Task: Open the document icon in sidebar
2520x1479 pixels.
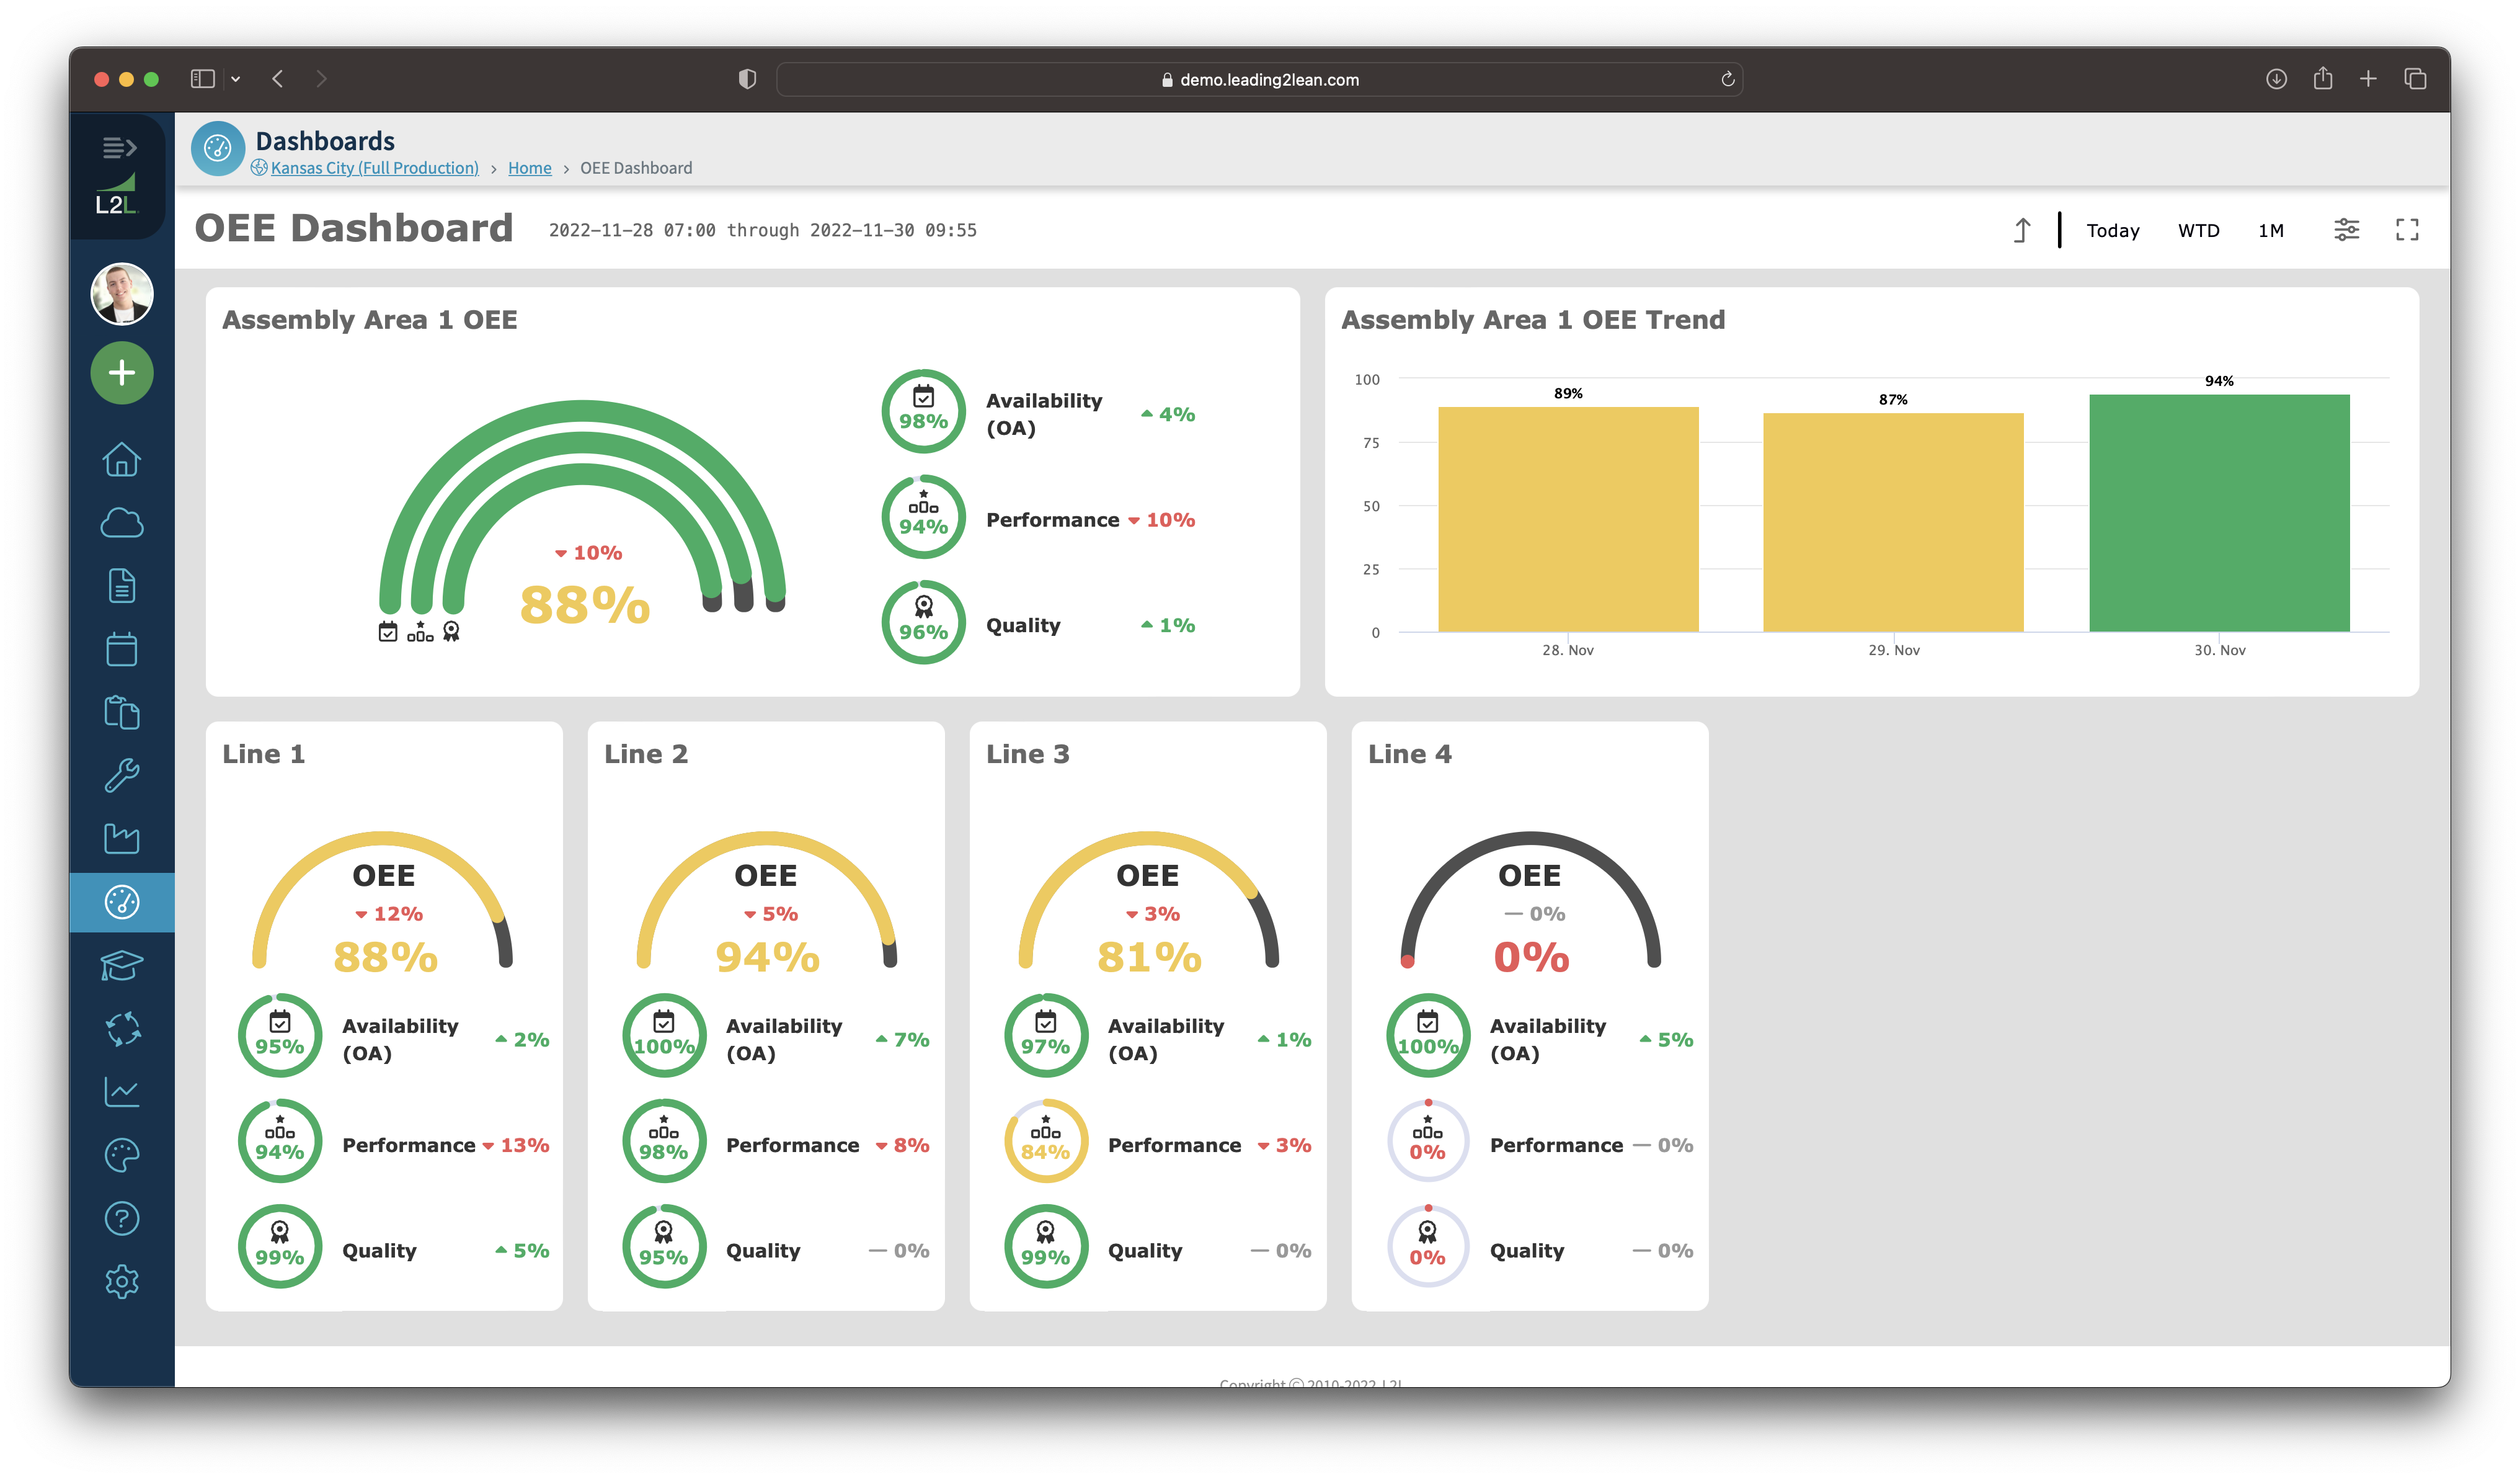Action: point(122,586)
